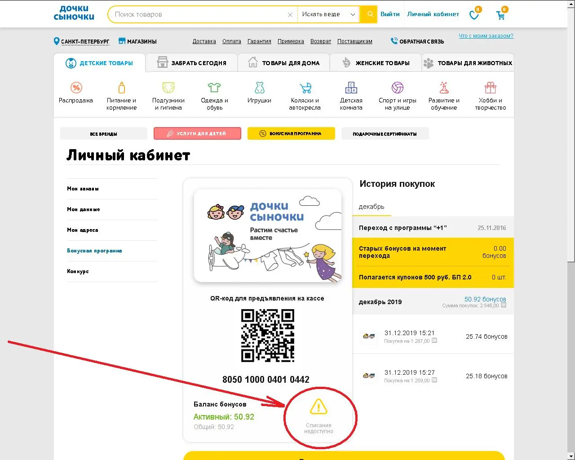
Task: Switch to the Товары для дома tab
Action: pyautogui.click(x=283, y=63)
